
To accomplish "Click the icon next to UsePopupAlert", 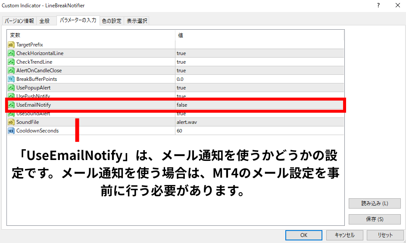I will [11, 88].
